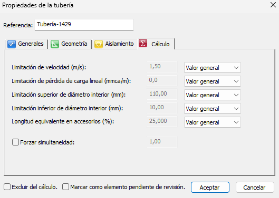
Task: Enable the Forzar simultaneidad checkbox
Action: (x=15, y=142)
